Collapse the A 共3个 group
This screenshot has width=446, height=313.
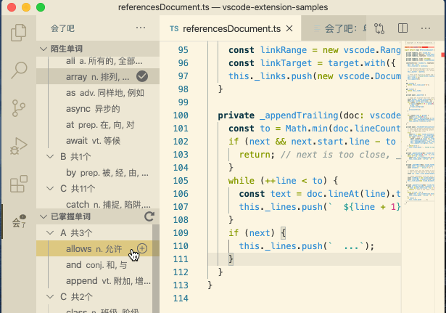click(50, 232)
